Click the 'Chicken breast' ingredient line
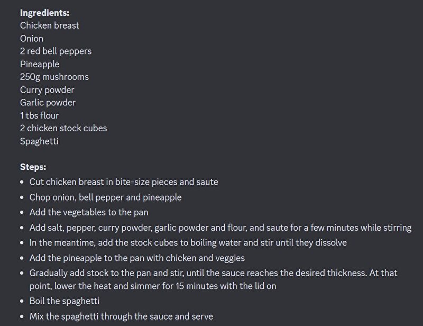423x326 pixels. 50,25
